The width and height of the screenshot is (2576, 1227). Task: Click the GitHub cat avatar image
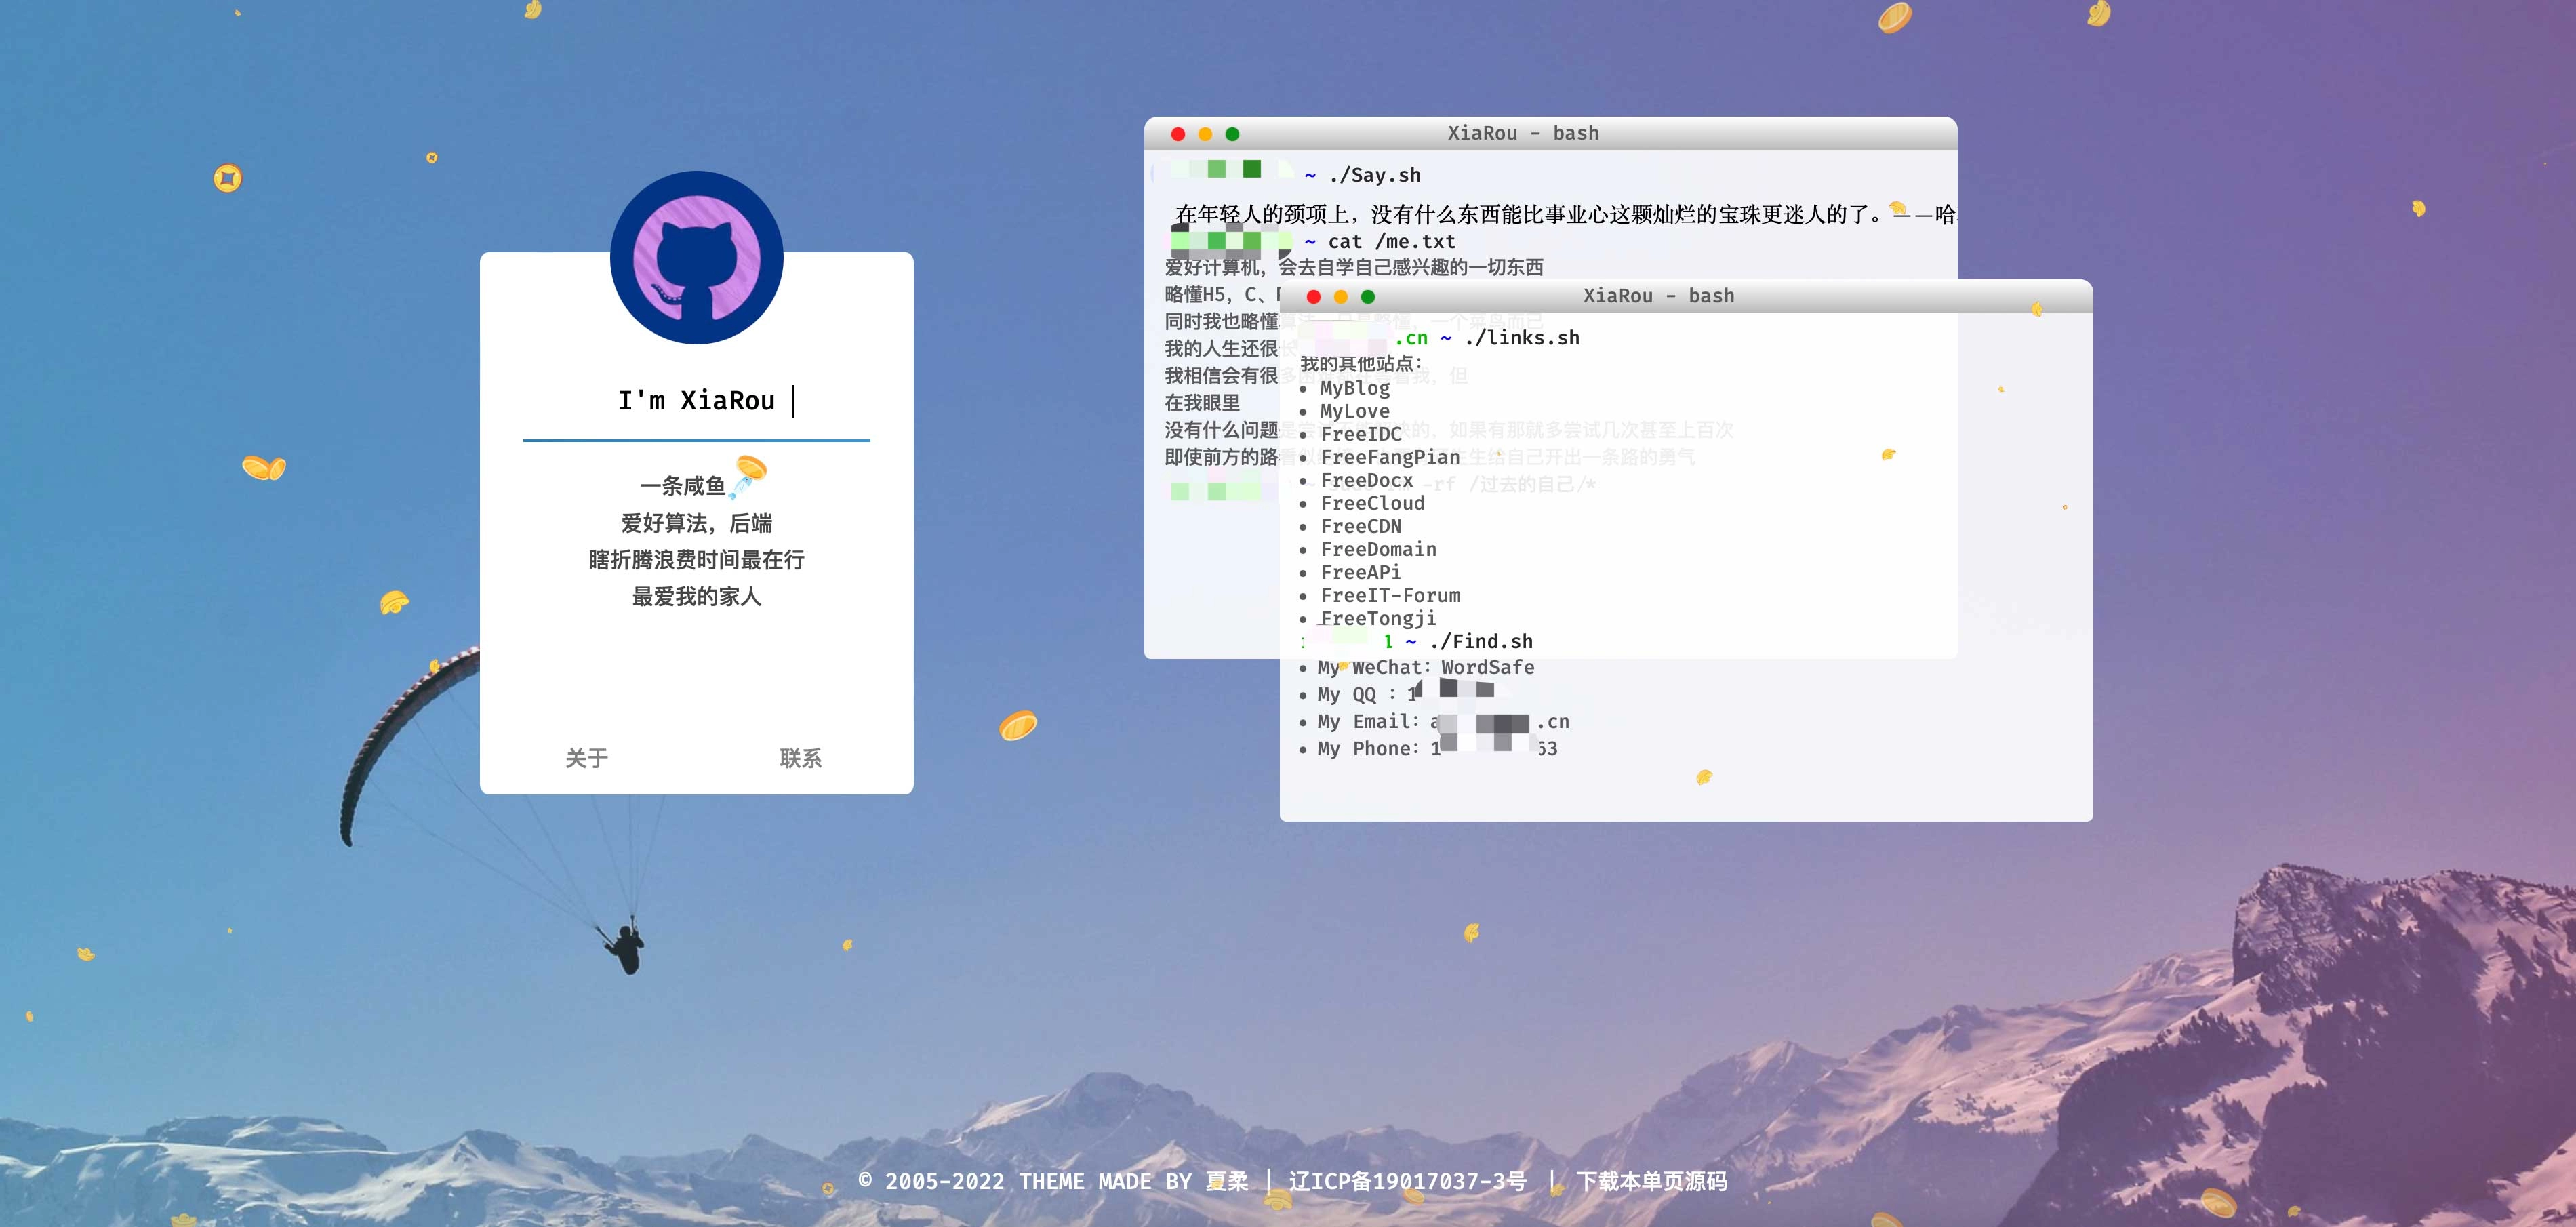point(696,258)
